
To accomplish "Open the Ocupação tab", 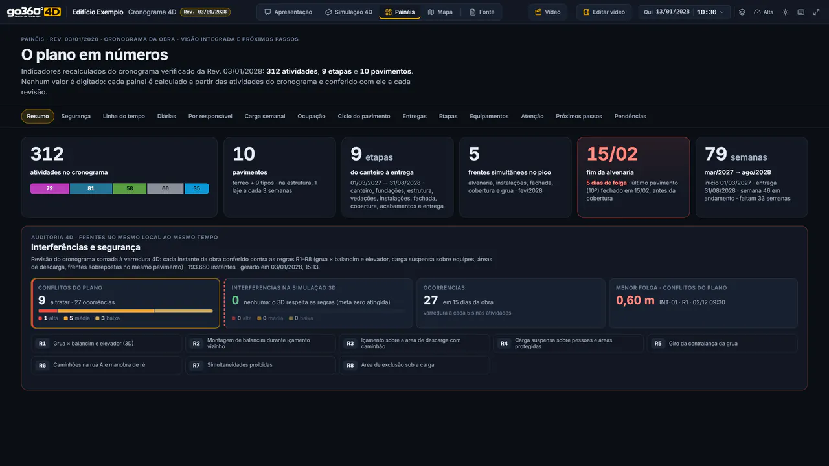I will pos(312,116).
